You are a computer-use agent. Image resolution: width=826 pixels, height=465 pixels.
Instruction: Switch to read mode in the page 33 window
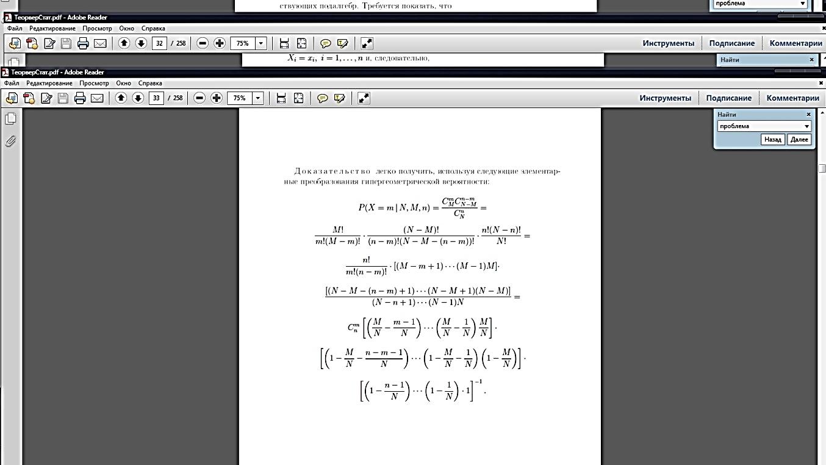coord(364,98)
